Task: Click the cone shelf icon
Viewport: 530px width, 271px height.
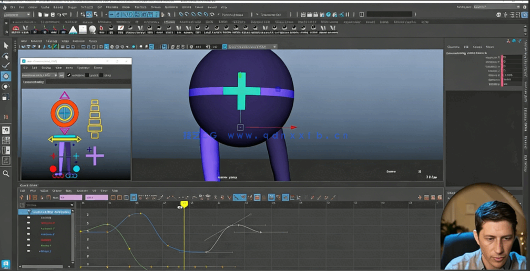Action: point(73,30)
